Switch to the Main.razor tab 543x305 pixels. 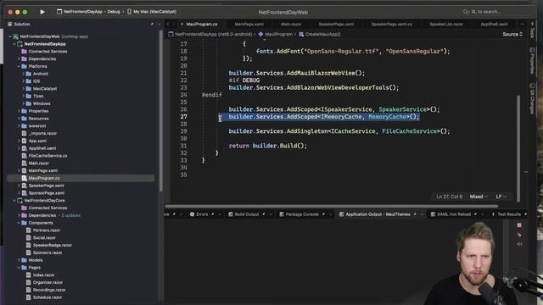[291, 25]
